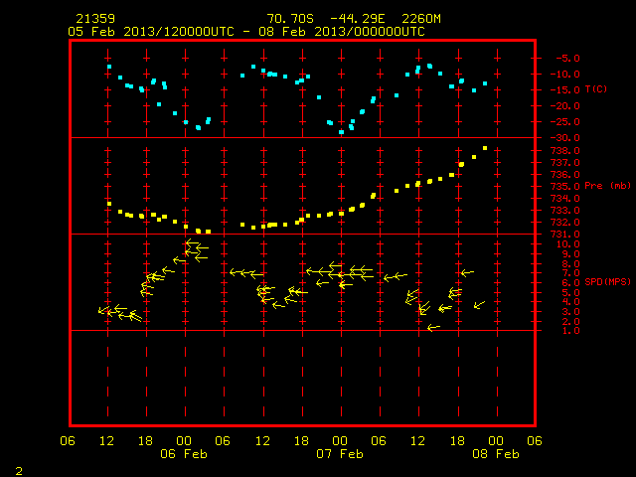Click the 731.0 pressure tick label
Image resolution: width=636 pixels, height=477 pixels.
point(565,235)
